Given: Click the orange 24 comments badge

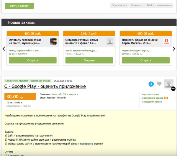Looking at the screenshot, I should (x=166, y=98).
